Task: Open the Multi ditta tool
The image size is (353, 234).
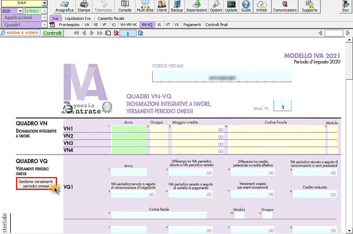Action: point(145,7)
